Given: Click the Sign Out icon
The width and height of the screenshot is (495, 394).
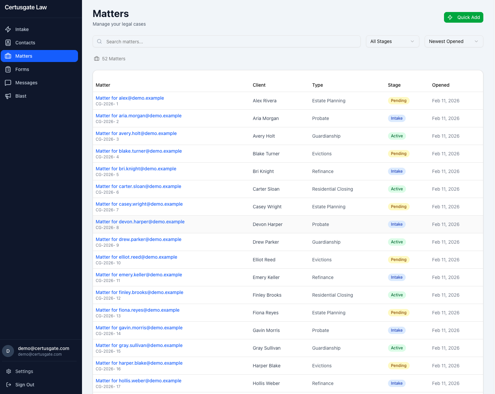Looking at the screenshot, I should click(x=8, y=385).
